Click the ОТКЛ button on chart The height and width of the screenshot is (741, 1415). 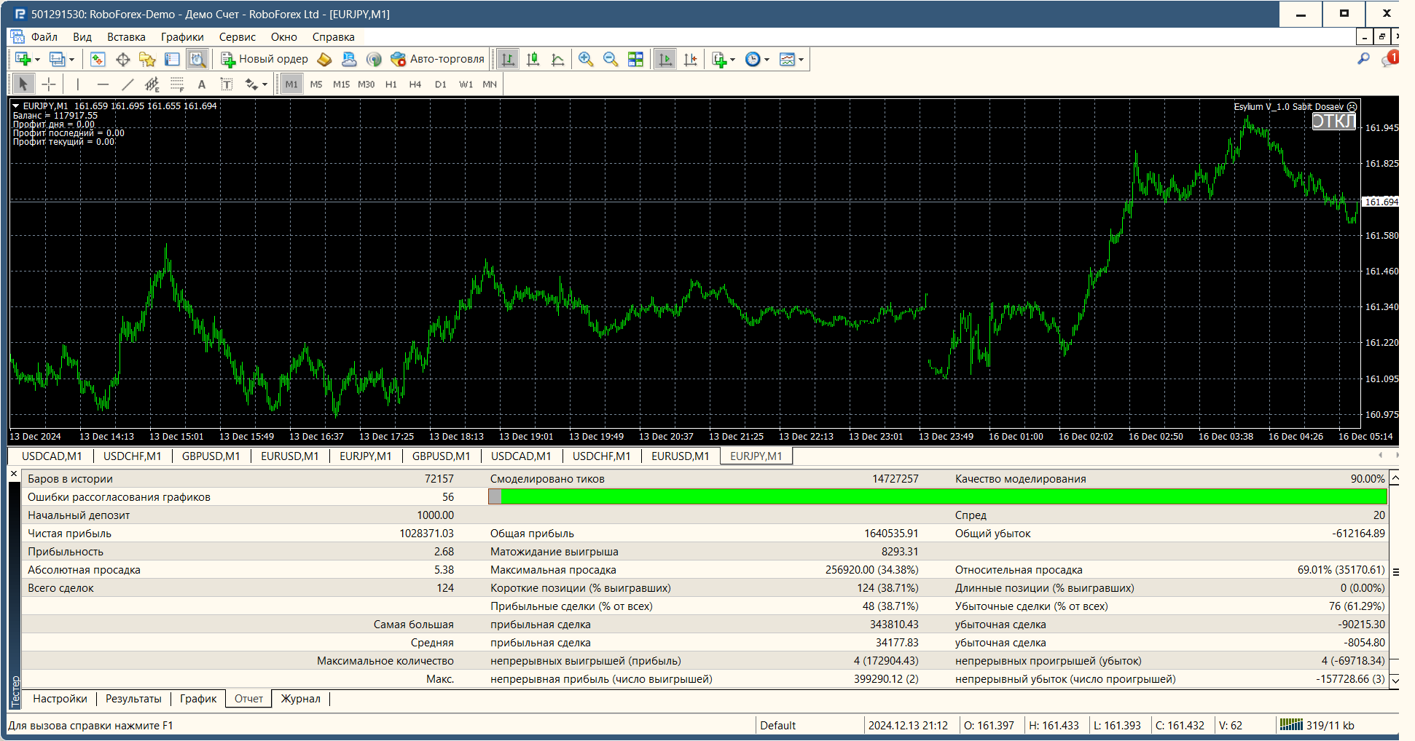[x=1333, y=122]
